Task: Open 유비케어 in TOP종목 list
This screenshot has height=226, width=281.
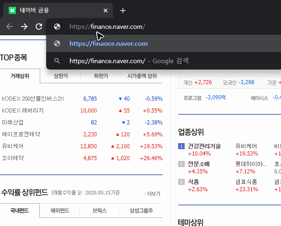Action: pyautogui.click(x=12, y=146)
